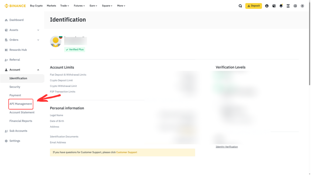
Task: Click the Date of Birth label
Action: pyautogui.click(x=57, y=121)
